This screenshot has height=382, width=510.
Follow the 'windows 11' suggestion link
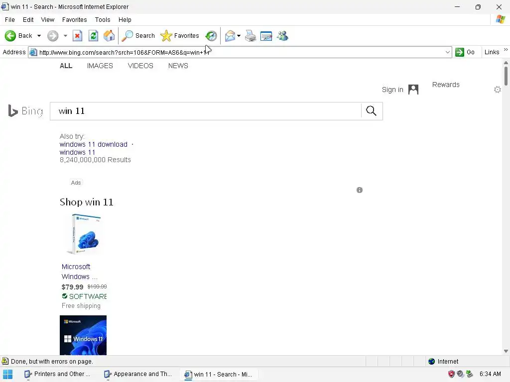tap(77, 152)
